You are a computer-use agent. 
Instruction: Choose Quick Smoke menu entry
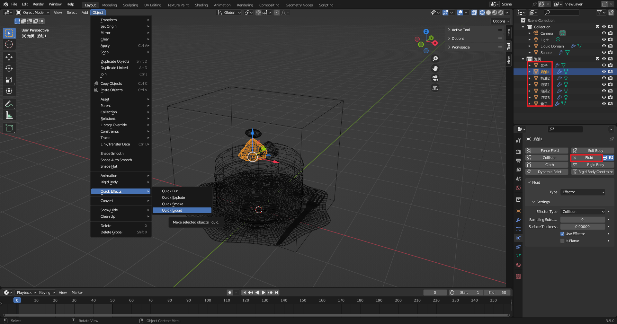click(182, 204)
